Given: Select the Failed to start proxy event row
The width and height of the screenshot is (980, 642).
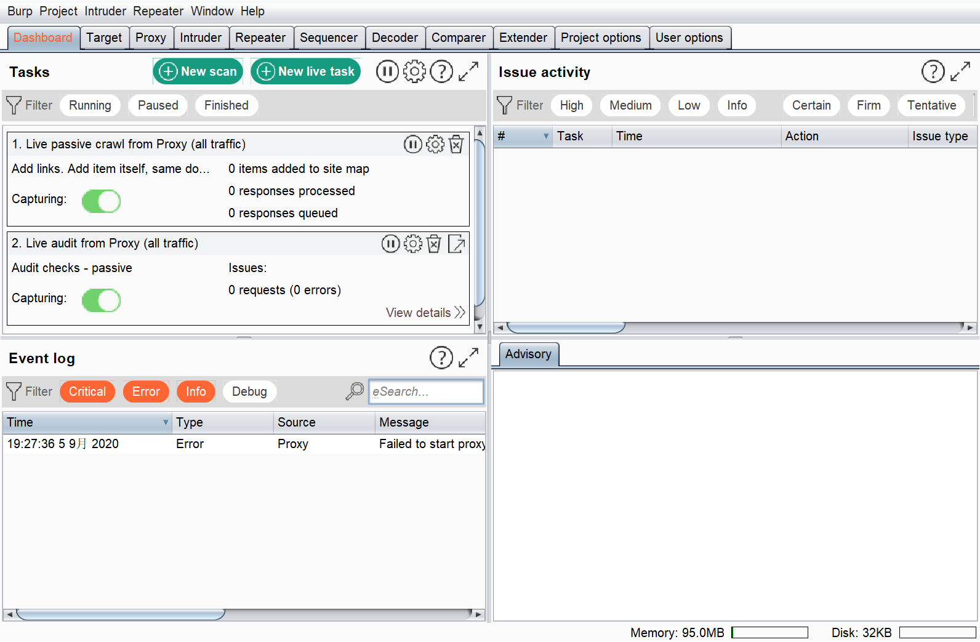Looking at the screenshot, I should [x=244, y=444].
